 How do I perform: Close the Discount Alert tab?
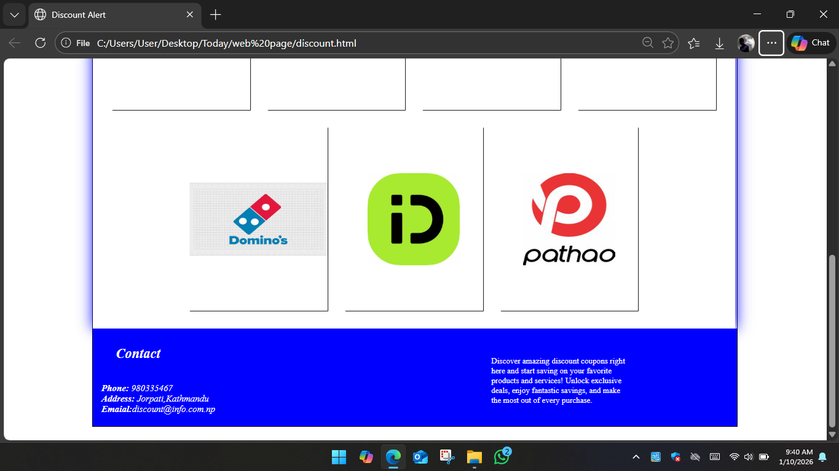[190, 15]
